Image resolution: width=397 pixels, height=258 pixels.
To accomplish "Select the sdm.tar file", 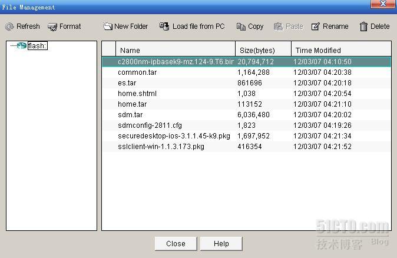I will [130, 115].
